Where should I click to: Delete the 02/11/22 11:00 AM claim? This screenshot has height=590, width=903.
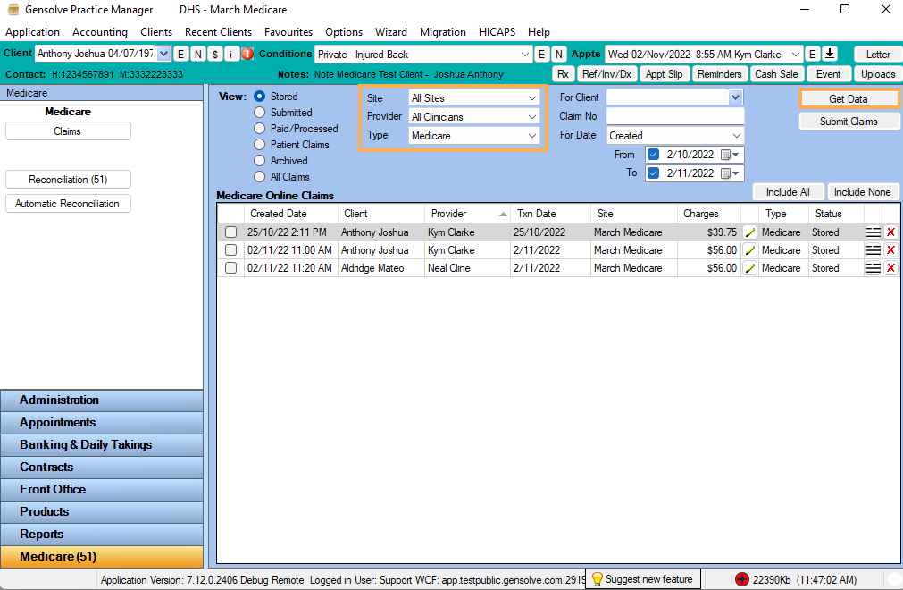[x=890, y=250]
